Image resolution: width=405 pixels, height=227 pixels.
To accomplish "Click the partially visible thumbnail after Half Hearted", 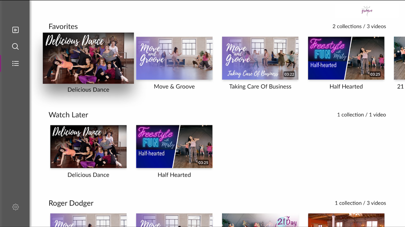I will pos(399,58).
